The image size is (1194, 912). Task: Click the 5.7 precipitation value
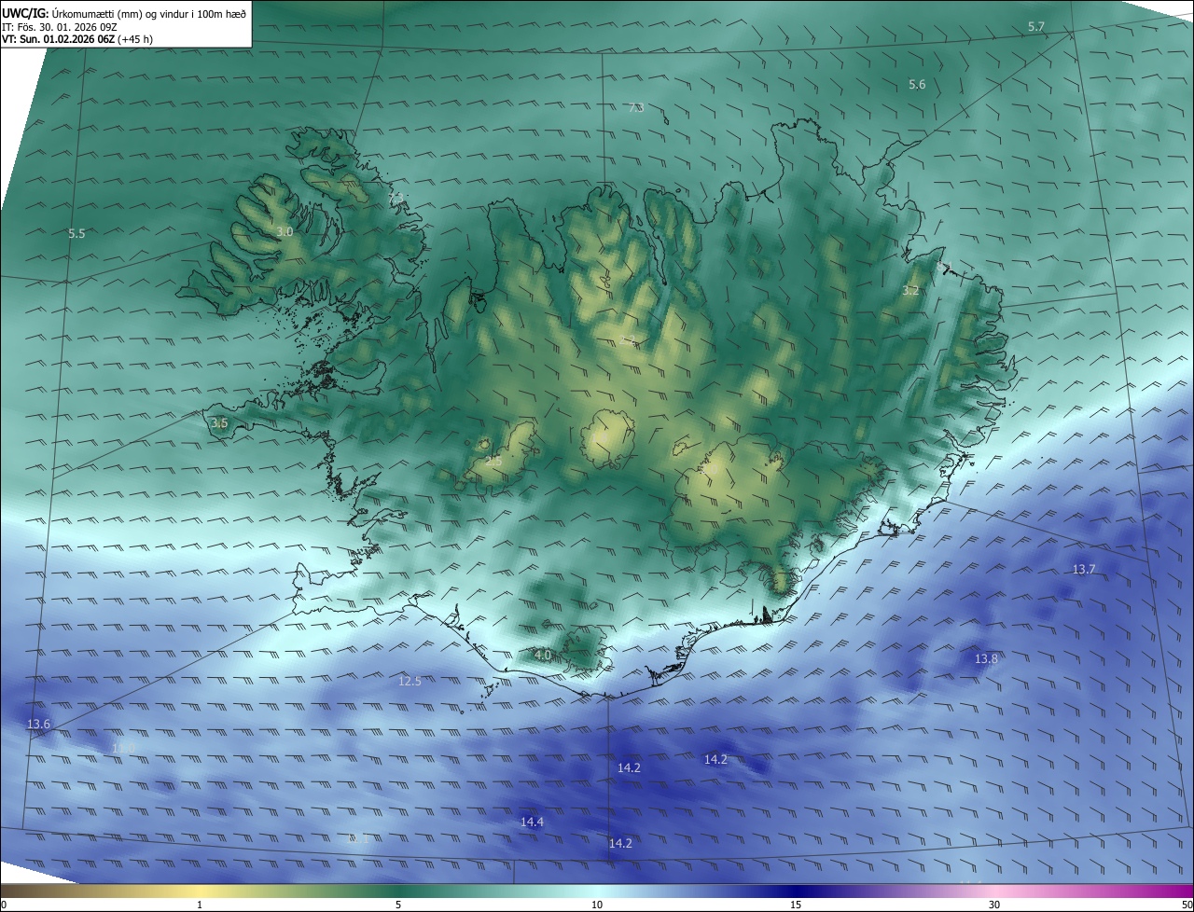(x=1036, y=26)
